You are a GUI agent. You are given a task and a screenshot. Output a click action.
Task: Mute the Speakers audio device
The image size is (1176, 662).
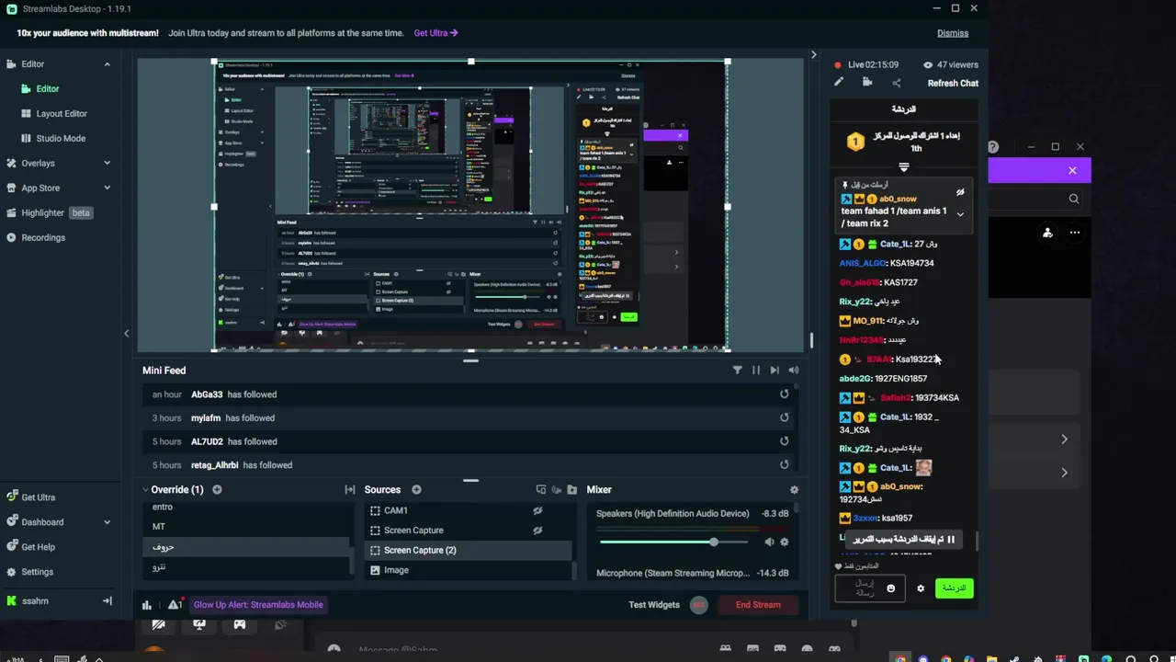click(769, 542)
